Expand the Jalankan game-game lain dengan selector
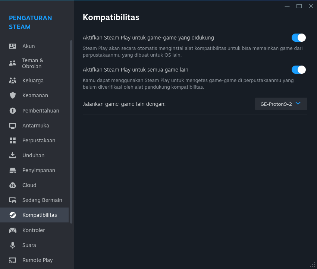317x269 pixels. (281, 104)
